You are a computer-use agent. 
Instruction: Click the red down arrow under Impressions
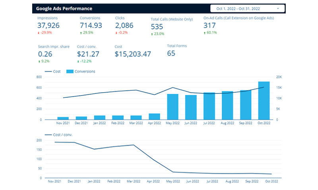(39, 32)
